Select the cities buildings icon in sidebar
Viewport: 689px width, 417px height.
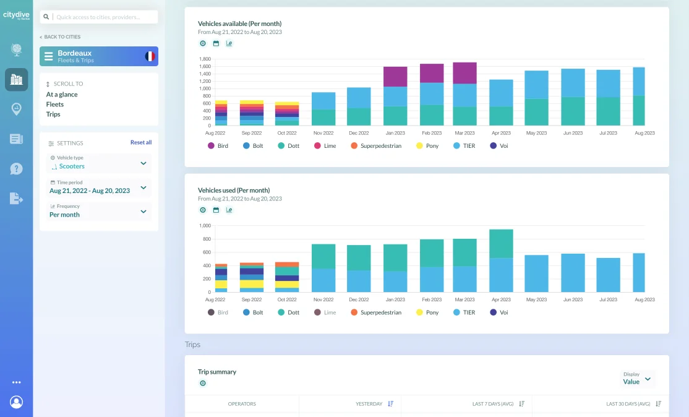[16, 80]
